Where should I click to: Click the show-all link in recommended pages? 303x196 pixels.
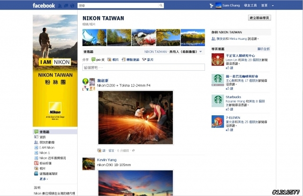[x=263, y=49]
